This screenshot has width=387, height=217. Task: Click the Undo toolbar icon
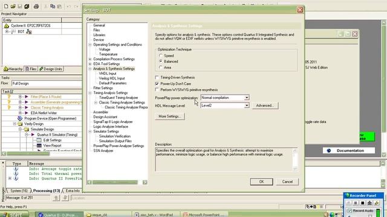click(69, 7)
